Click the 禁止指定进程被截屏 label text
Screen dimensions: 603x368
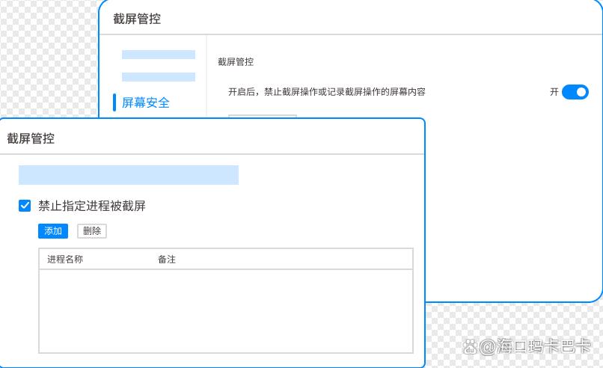(92, 206)
